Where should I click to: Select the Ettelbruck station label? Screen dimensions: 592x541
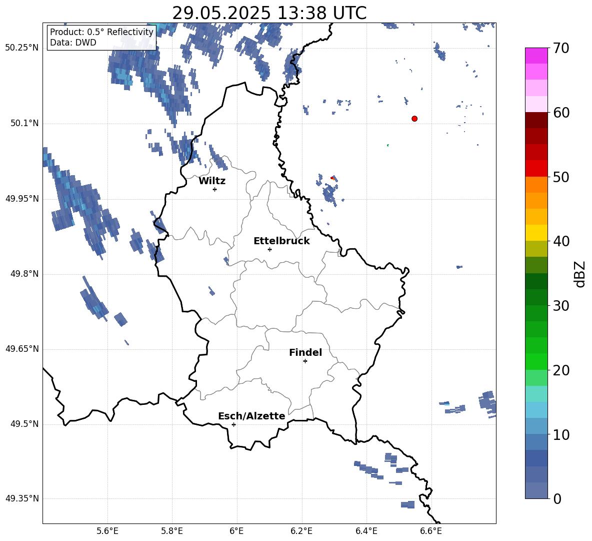tap(281, 241)
